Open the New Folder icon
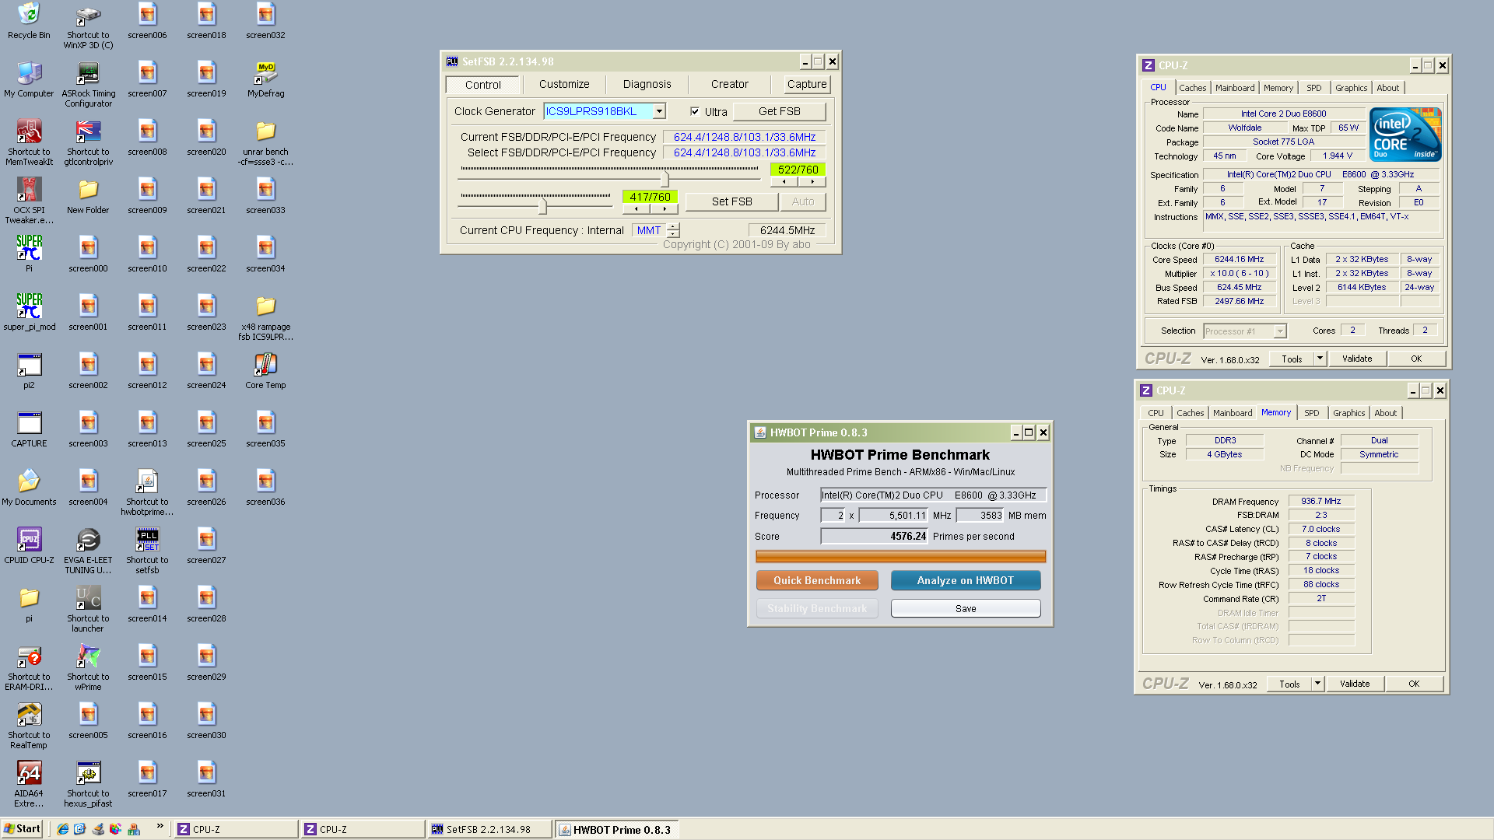Viewport: 1494px width, 840px height. pos(88,196)
